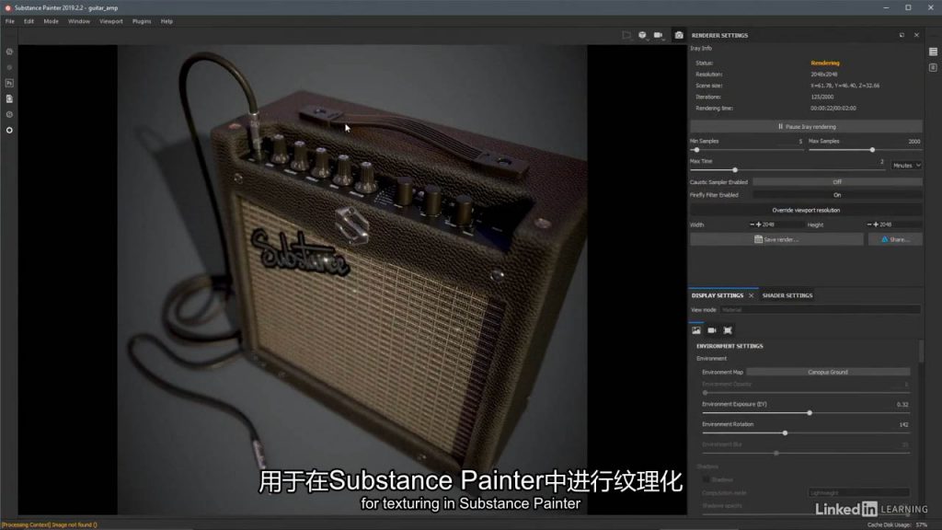The width and height of the screenshot is (942, 530).
Task: Select the camera settings icon in Display Settings
Action: coord(712,329)
